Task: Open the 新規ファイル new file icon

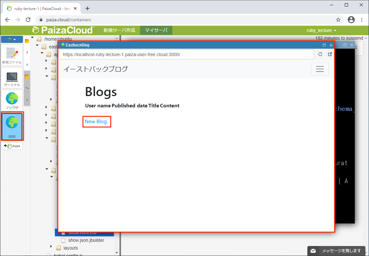Action: pos(12,55)
